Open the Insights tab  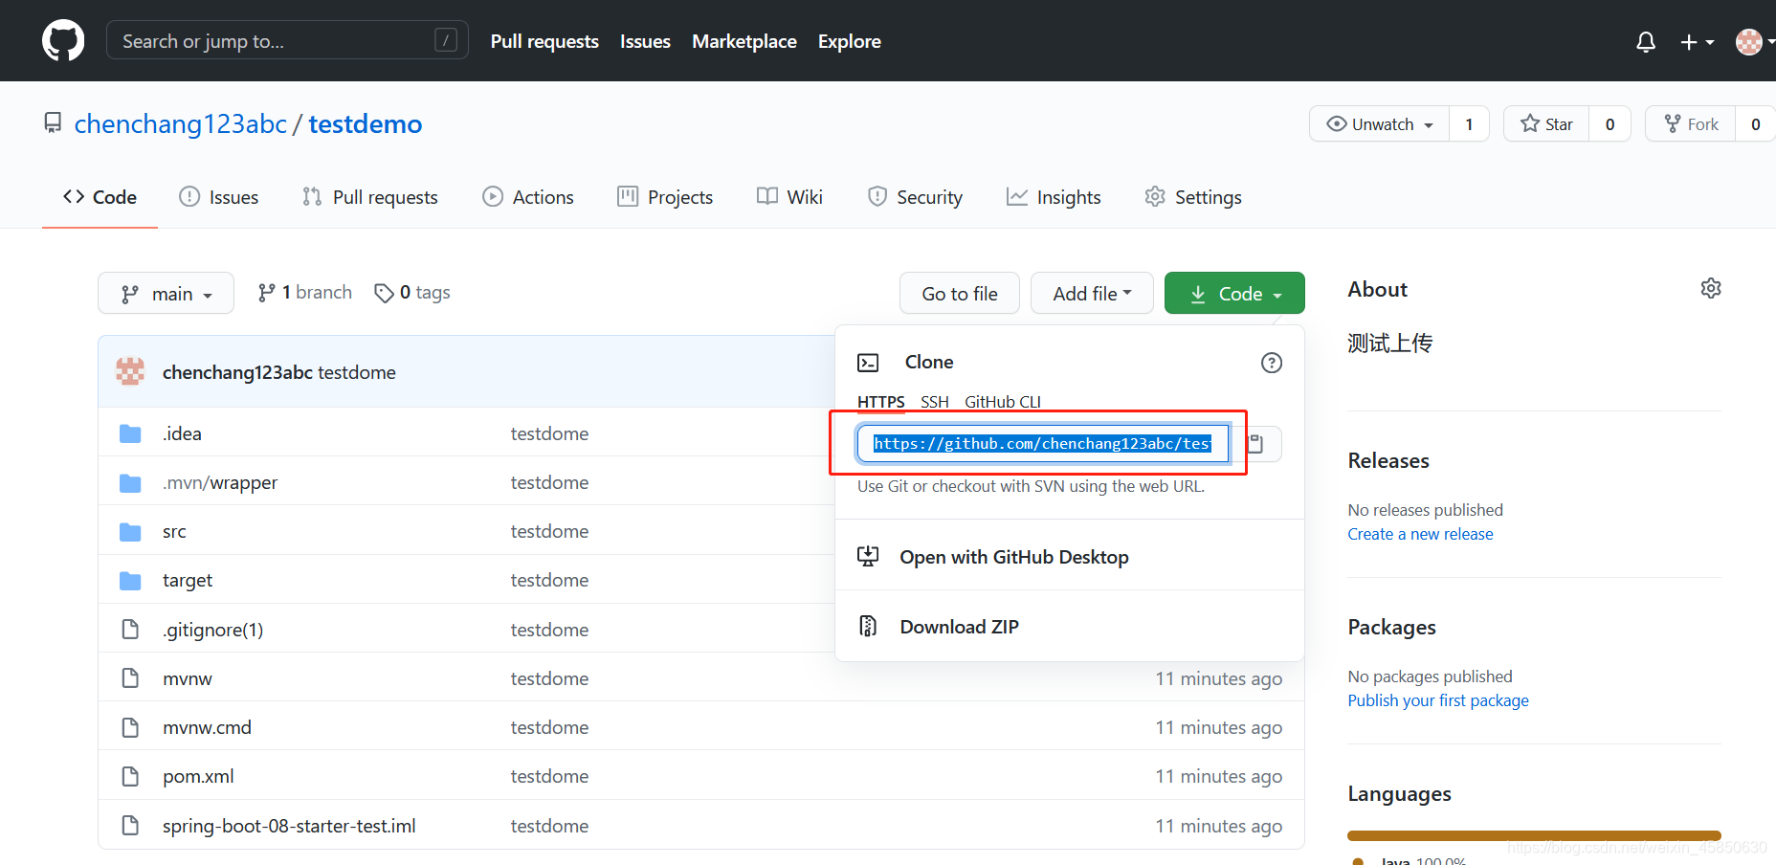(x=1054, y=197)
